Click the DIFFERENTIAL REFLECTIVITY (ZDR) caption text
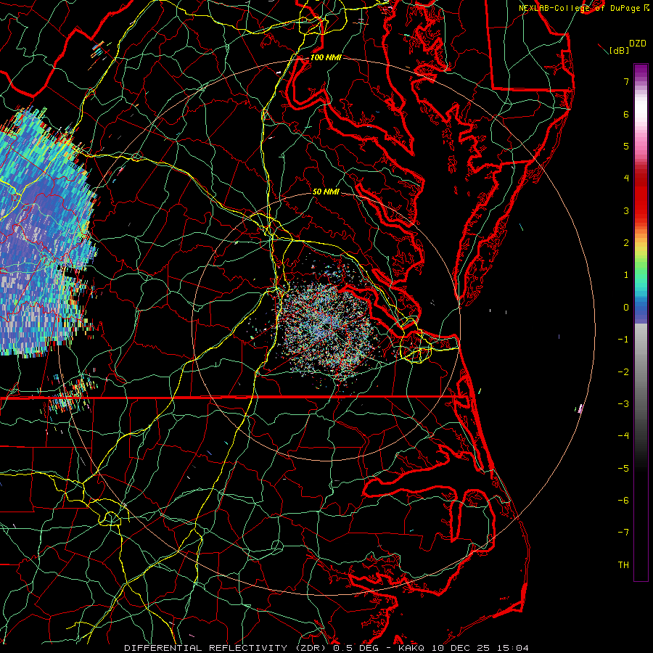Viewport: 653px width, 653px height. [226, 648]
